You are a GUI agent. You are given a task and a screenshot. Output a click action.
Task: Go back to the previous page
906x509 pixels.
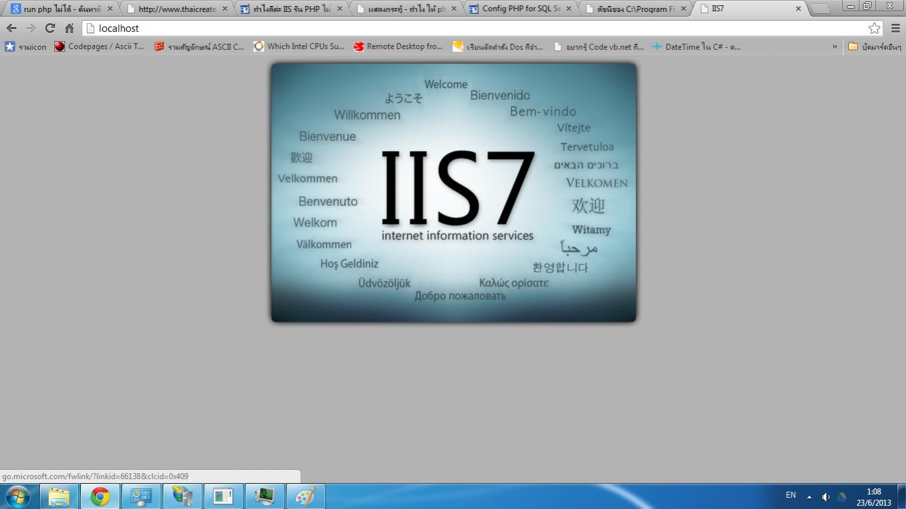(x=11, y=28)
